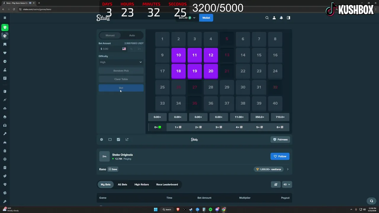Click the US flag currency icon
The height and width of the screenshot is (213, 379).
(x=124, y=49)
